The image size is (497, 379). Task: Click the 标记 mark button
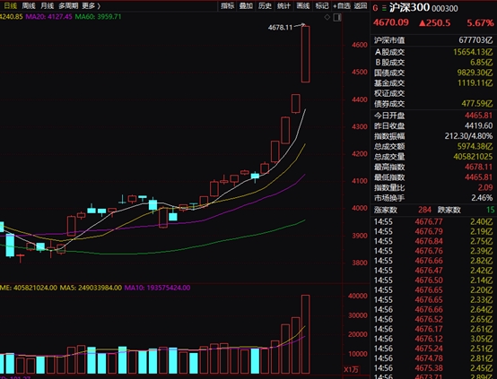tap(322, 5)
